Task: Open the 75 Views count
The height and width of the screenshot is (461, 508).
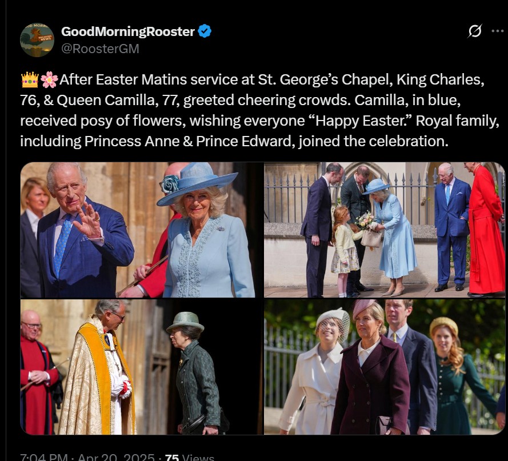Action: pos(190,458)
